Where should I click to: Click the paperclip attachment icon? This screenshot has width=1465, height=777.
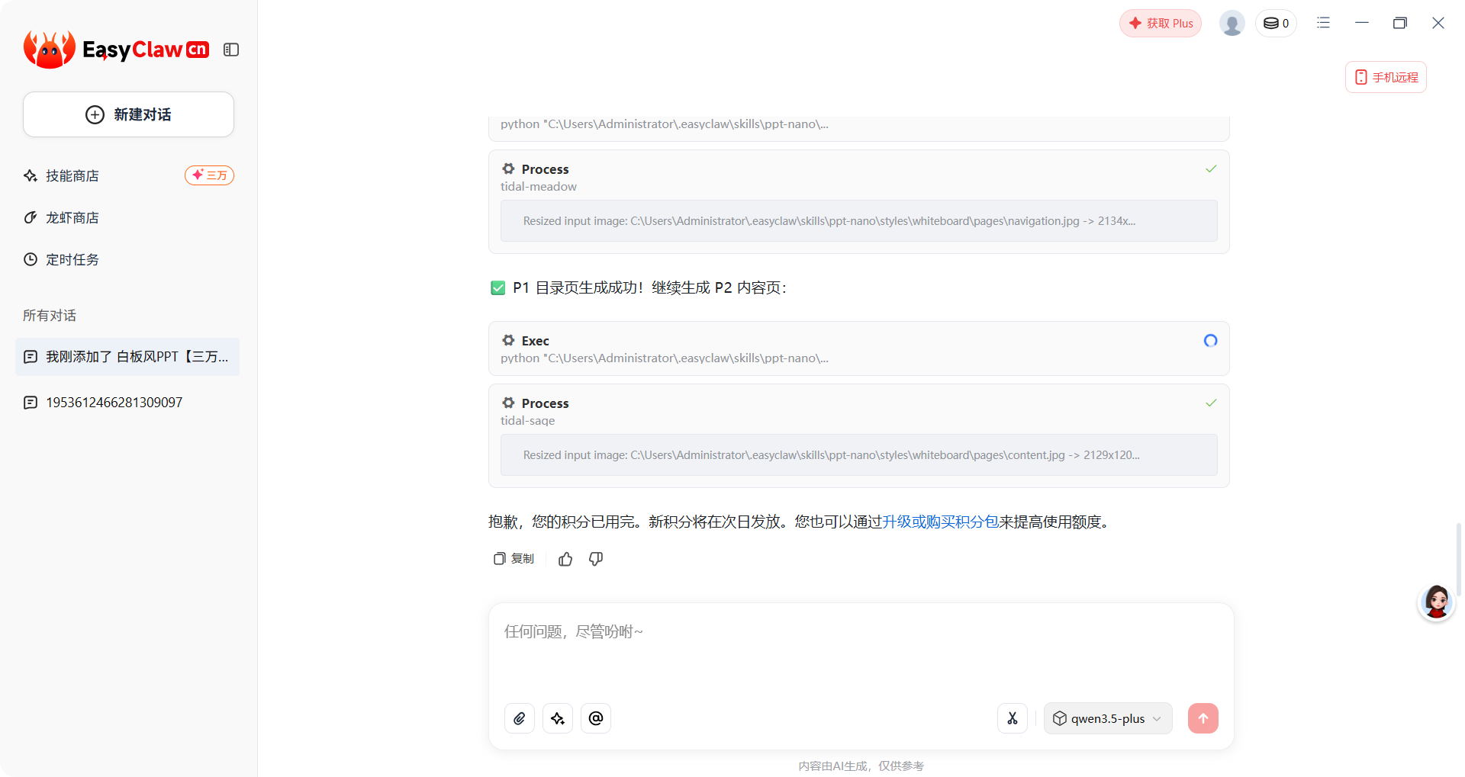click(520, 718)
